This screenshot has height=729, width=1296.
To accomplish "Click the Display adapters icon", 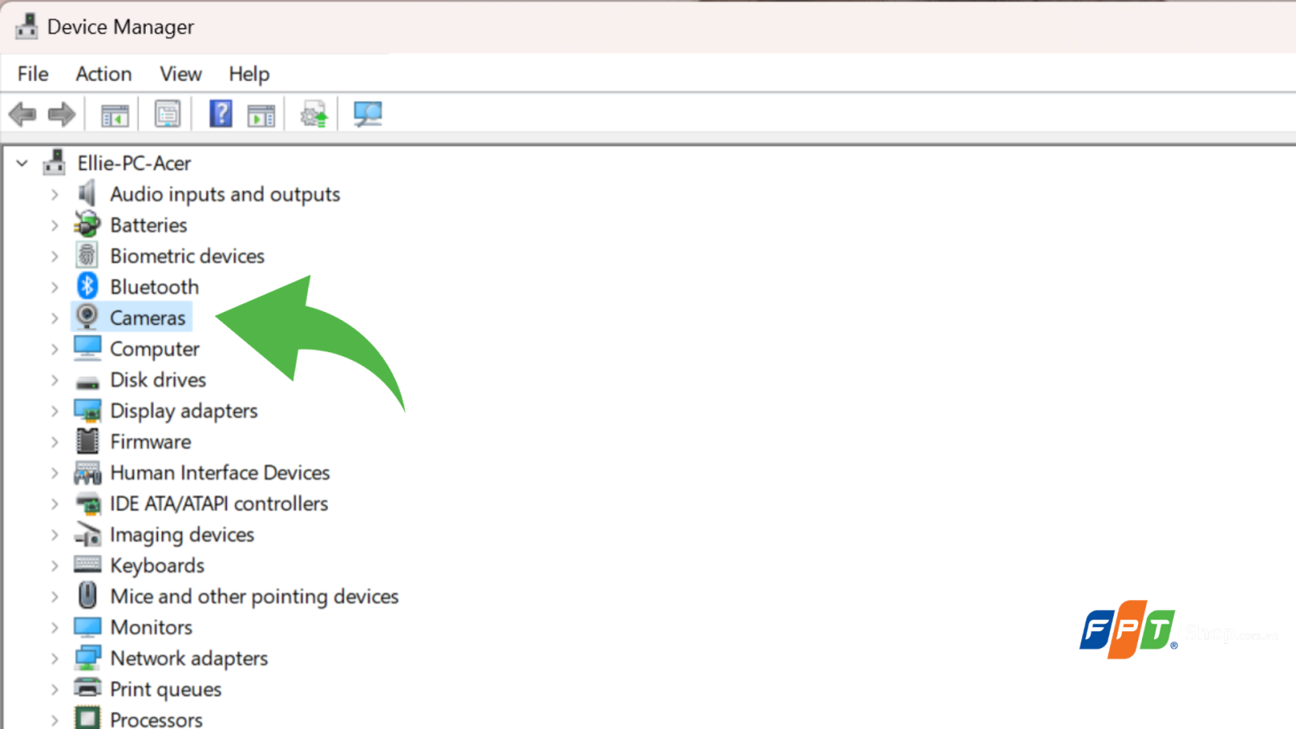I will pos(87,411).
